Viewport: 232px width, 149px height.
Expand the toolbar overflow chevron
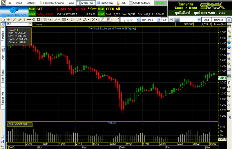[x=118, y=19]
